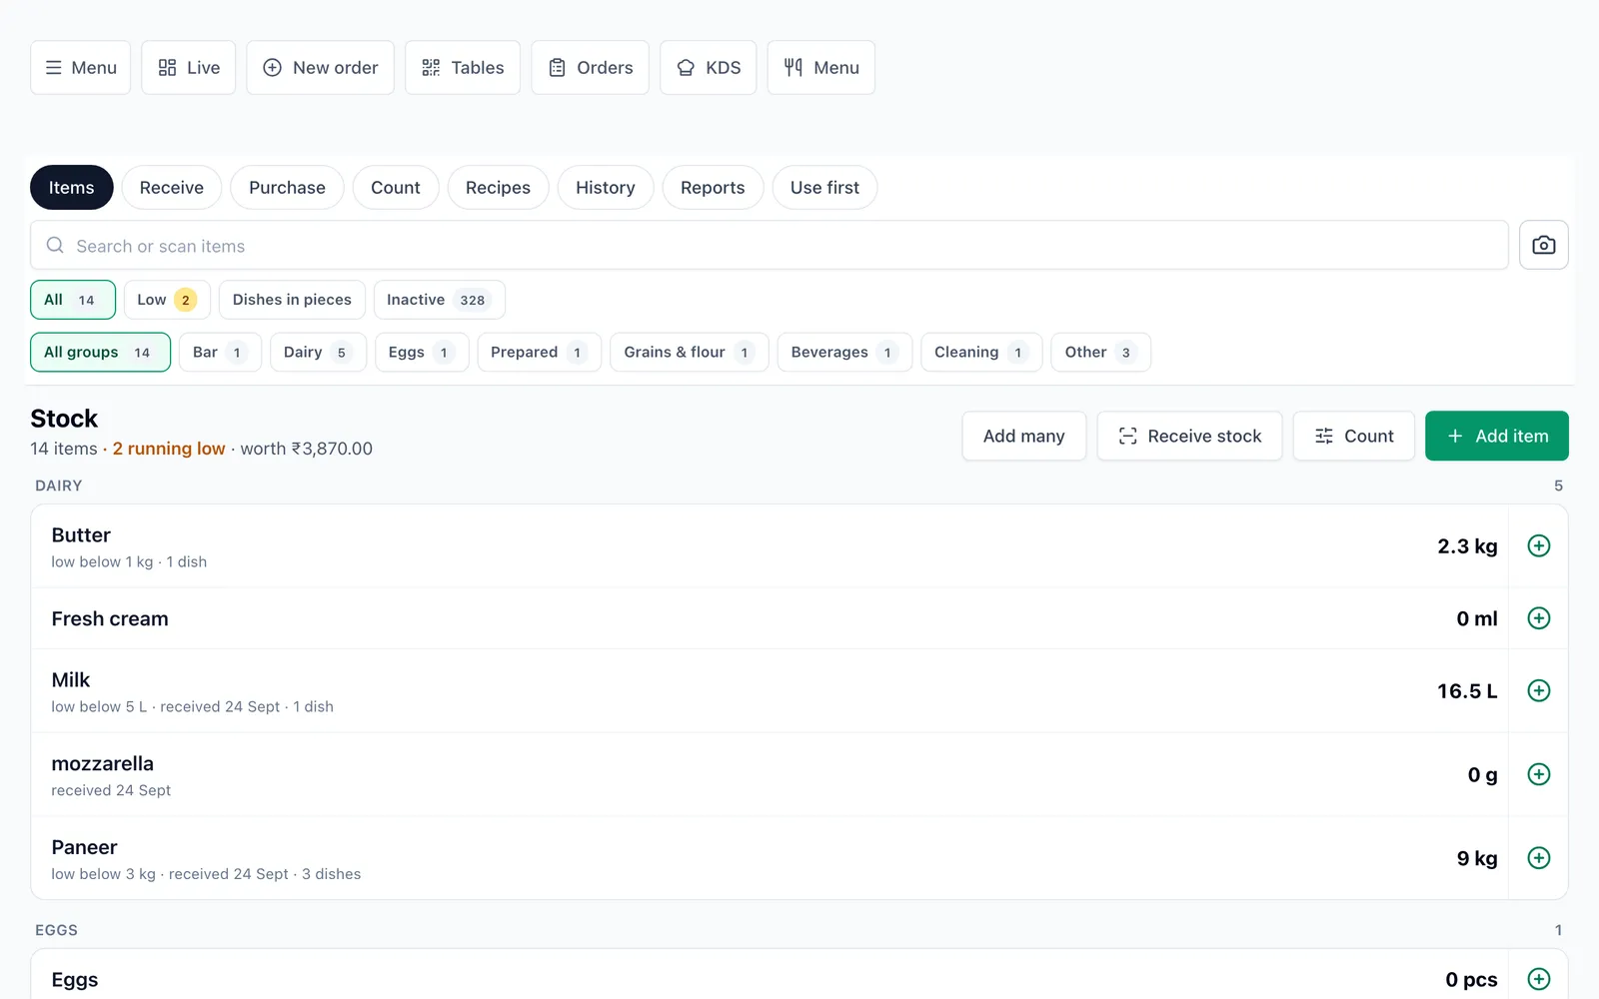Image resolution: width=1599 pixels, height=999 pixels.
Task: Show Inactive items filter
Action: pos(439,300)
